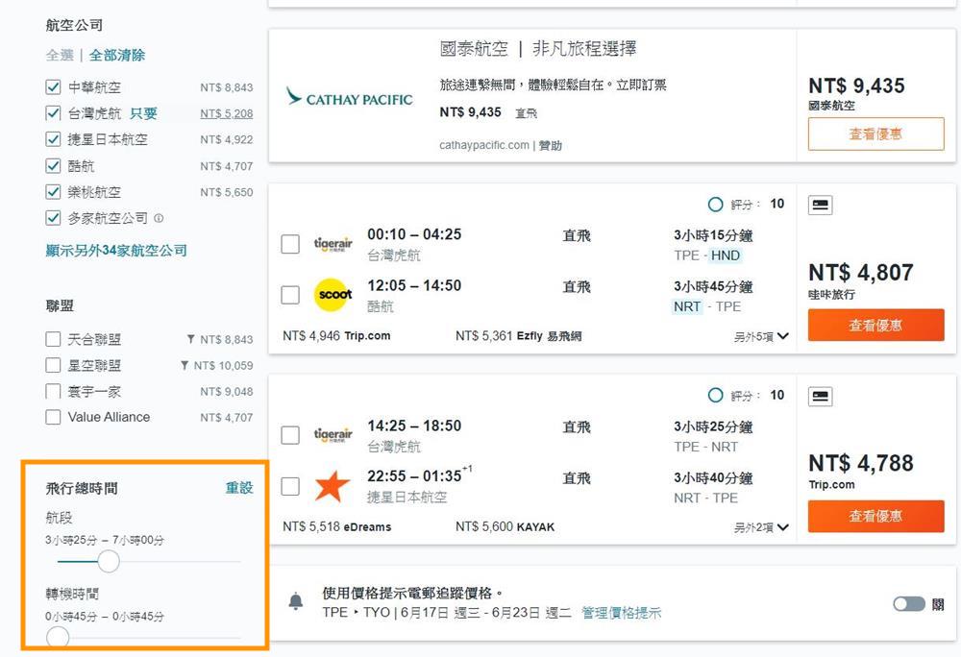Click filter funnel icon beside 天合聯盟 price

pyautogui.click(x=190, y=339)
